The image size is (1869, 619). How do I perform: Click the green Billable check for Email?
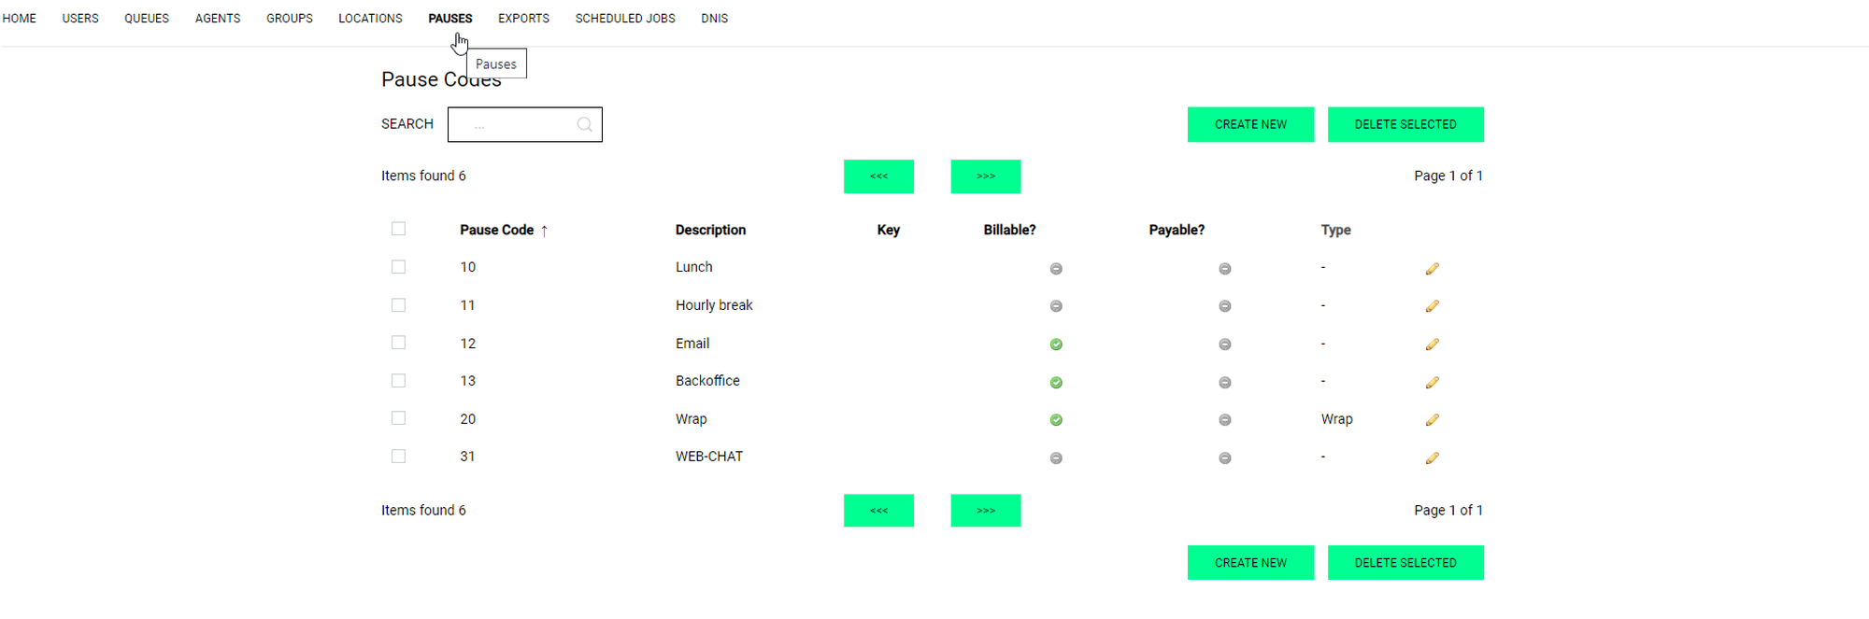[1056, 345]
